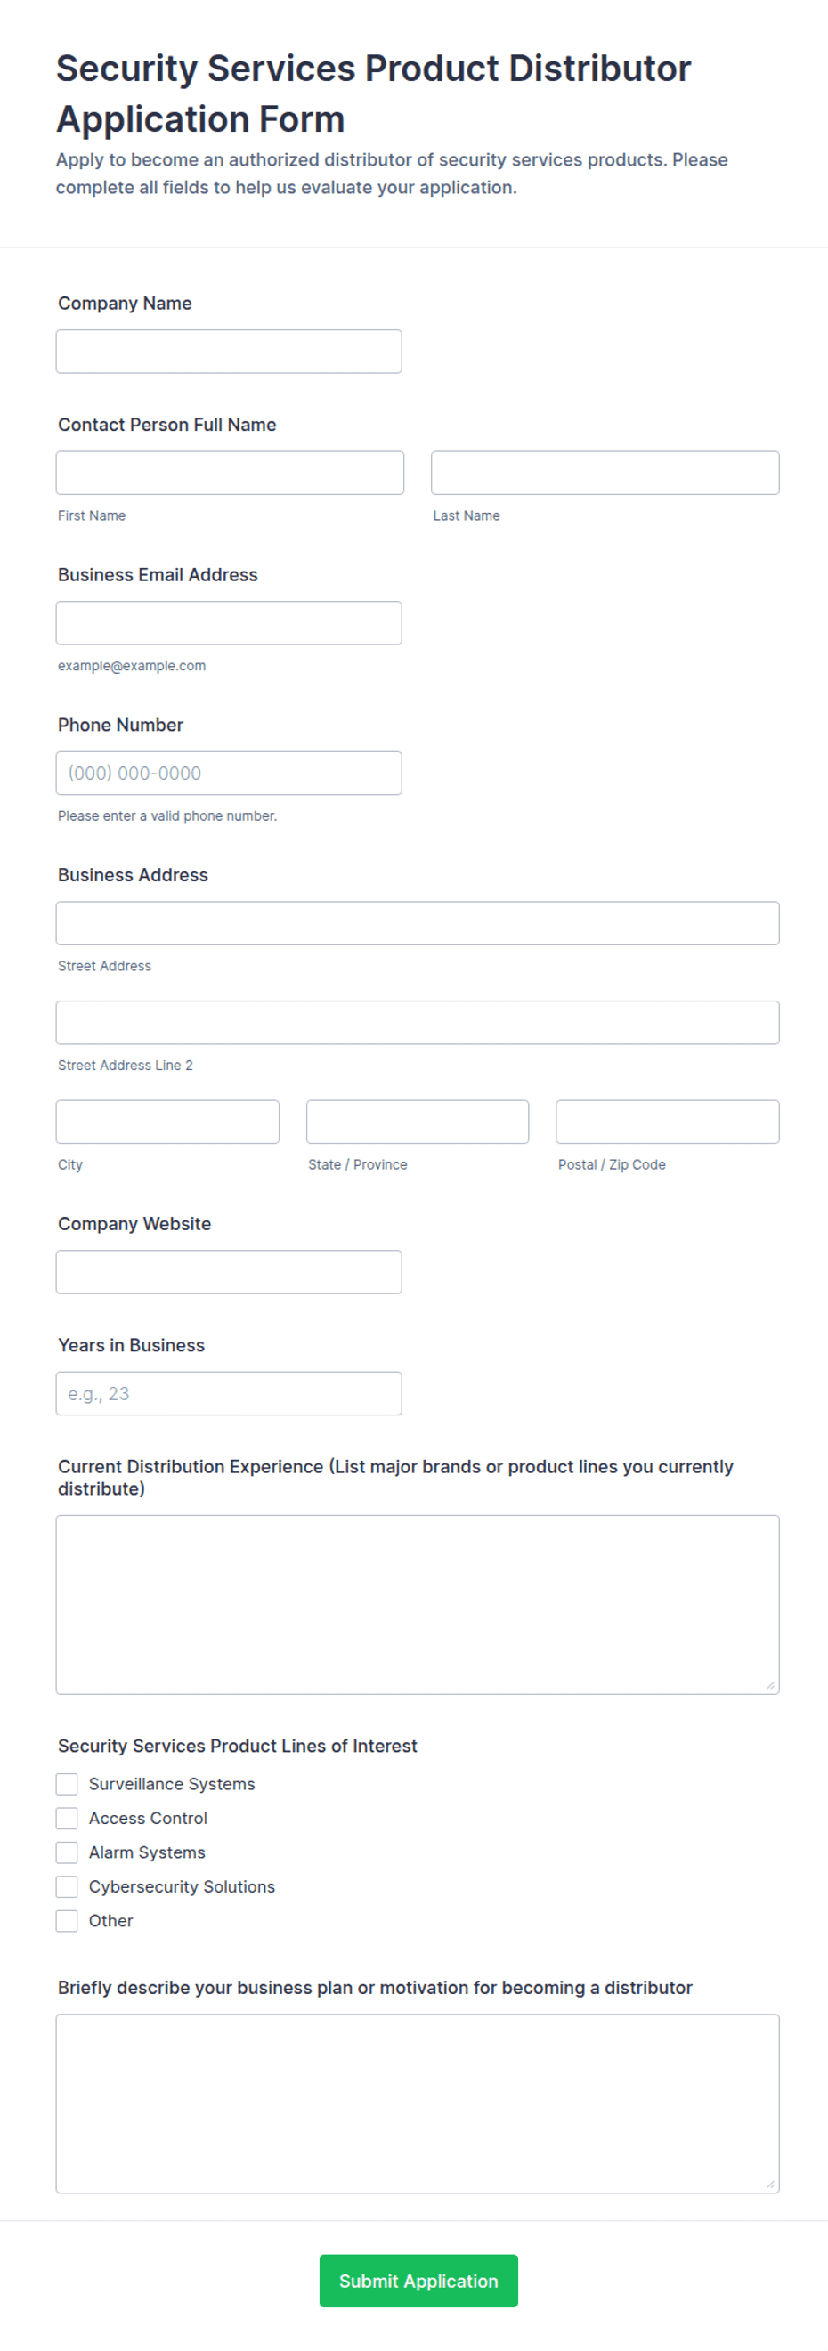Image resolution: width=828 pixels, height=2351 pixels.
Task: Check the Surveillance Systems checkbox
Action: click(67, 1783)
